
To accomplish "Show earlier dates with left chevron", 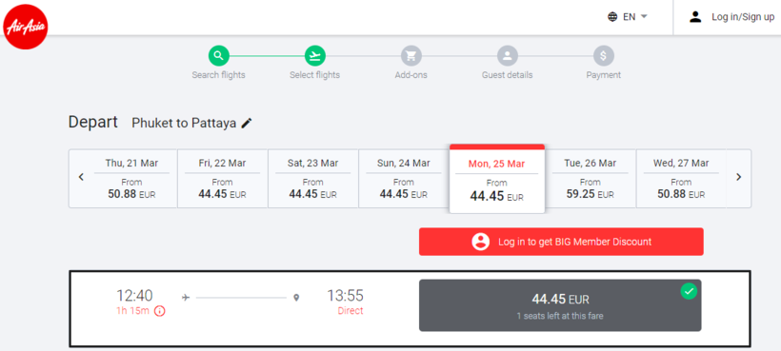I will click(81, 177).
